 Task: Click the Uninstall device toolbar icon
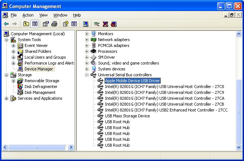point(105,24)
